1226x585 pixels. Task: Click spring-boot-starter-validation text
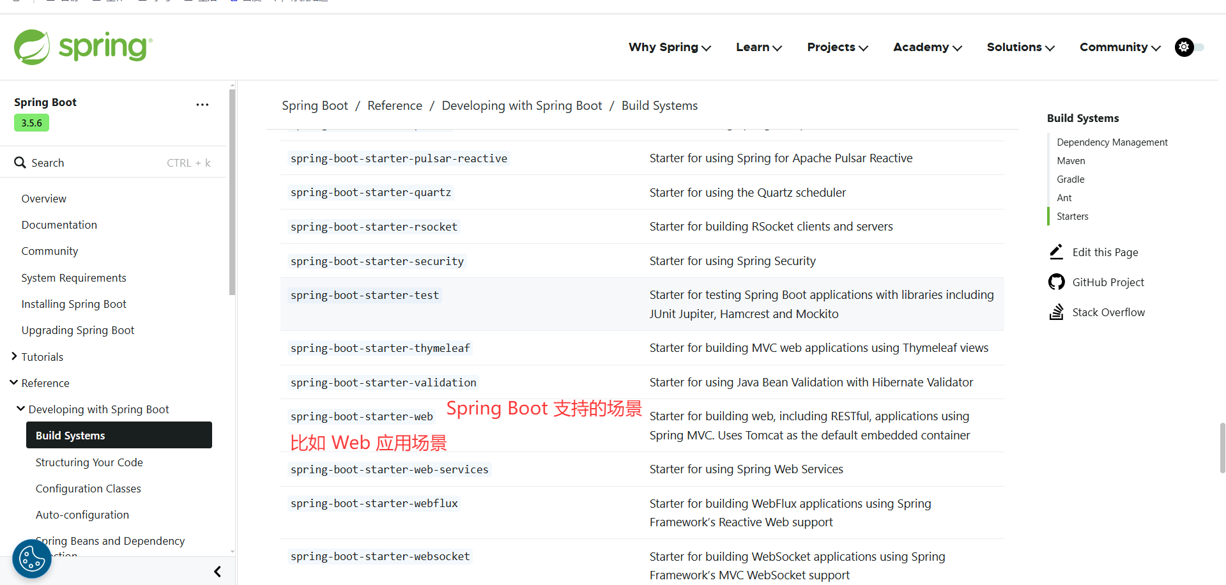click(383, 383)
